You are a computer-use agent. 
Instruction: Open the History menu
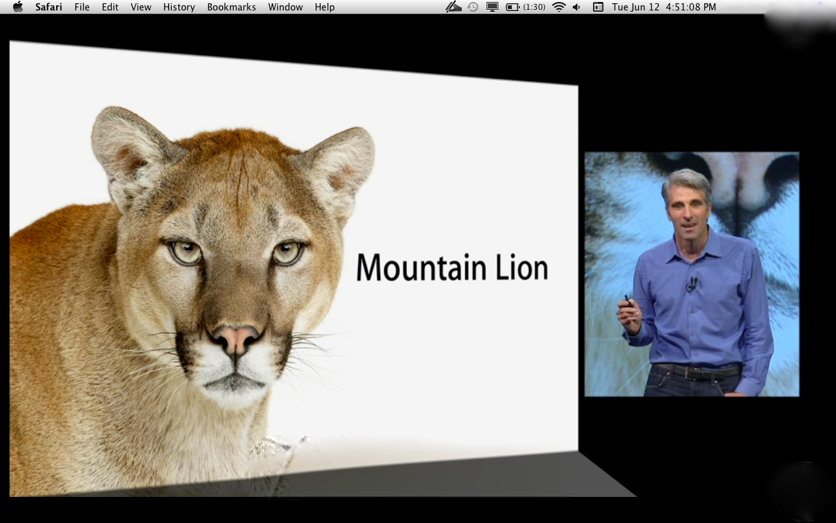pos(179,7)
